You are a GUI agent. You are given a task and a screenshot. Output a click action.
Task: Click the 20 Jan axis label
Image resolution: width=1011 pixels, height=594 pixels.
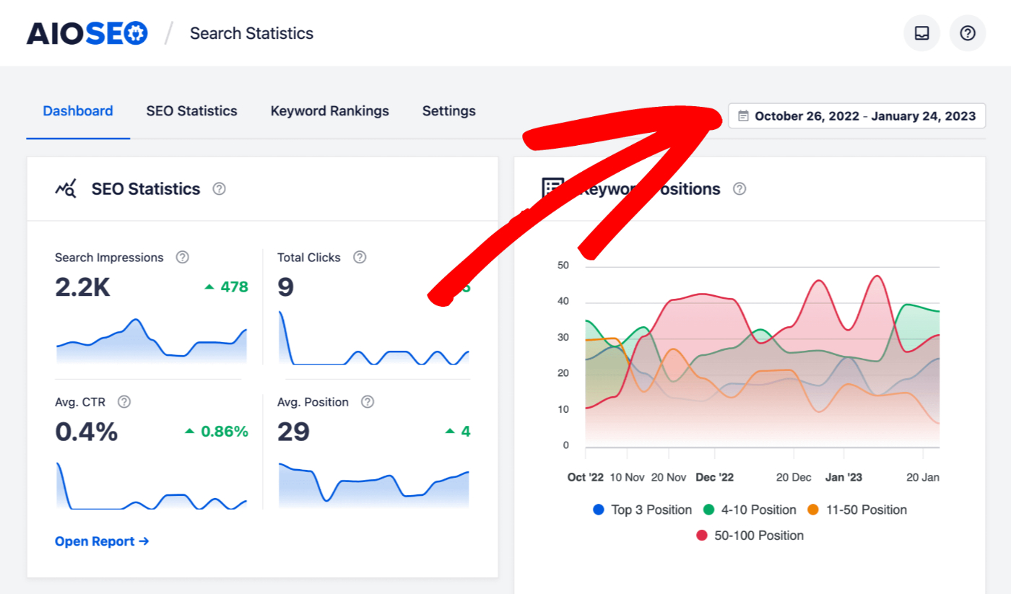coord(923,477)
